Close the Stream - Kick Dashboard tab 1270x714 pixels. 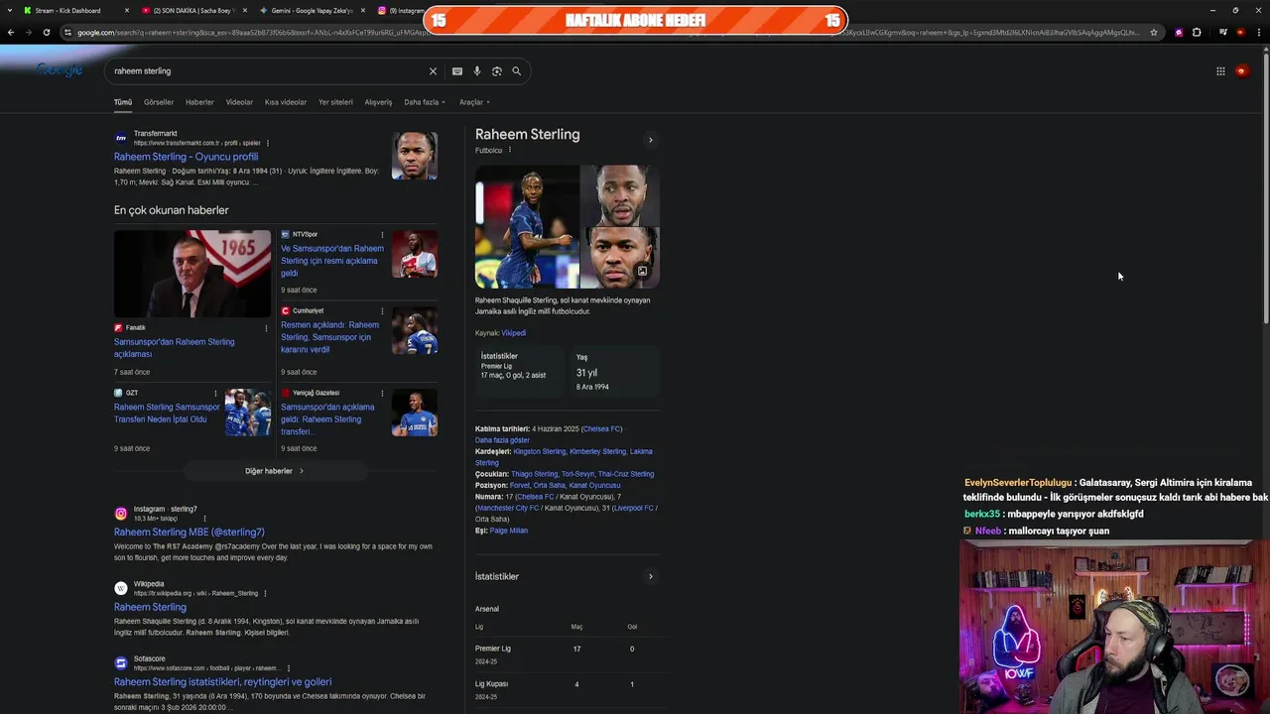(x=127, y=11)
